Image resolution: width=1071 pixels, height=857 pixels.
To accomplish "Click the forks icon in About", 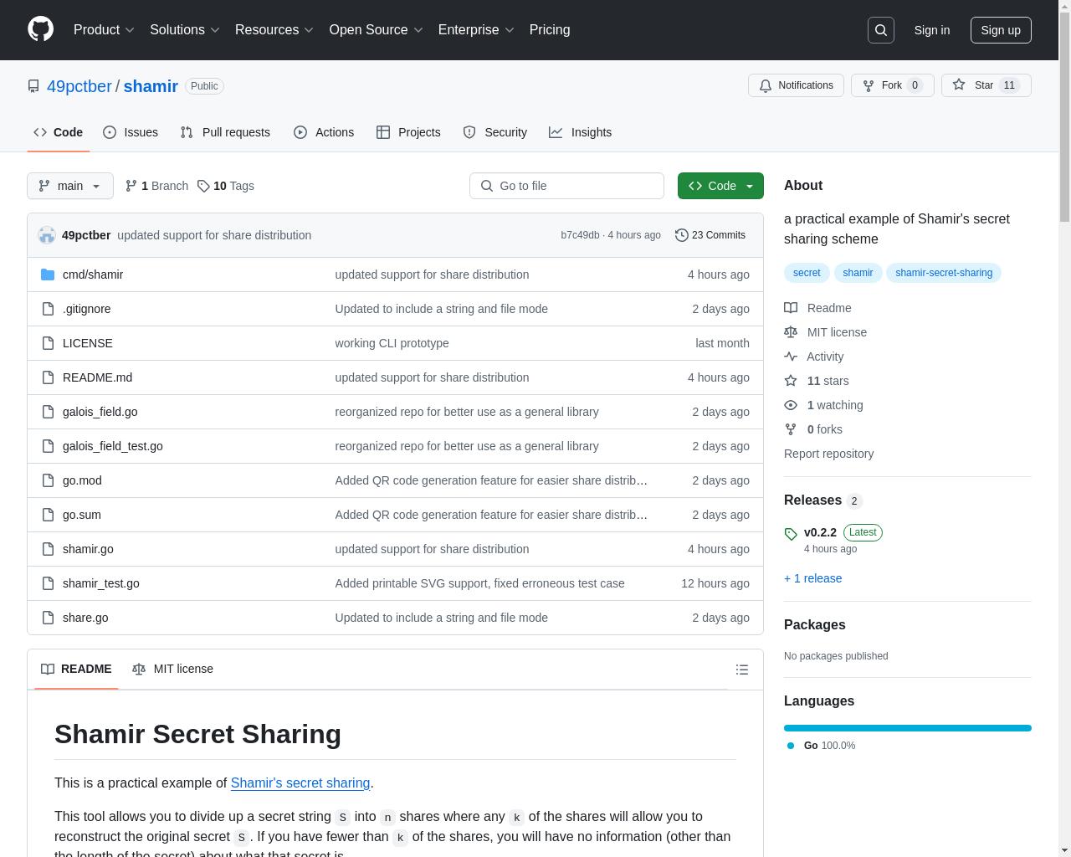I will tap(791, 429).
